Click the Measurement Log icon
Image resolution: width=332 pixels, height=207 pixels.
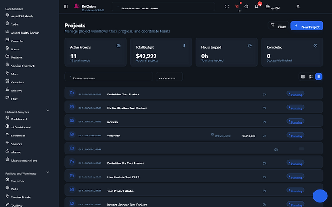coord(7,159)
